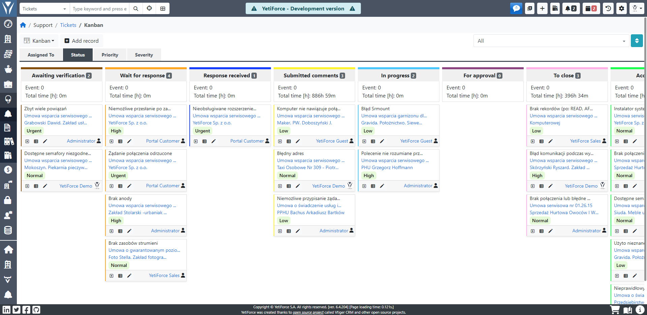Switch to Priority tab
This screenshot has height=315, width=647.
[110, 55]
